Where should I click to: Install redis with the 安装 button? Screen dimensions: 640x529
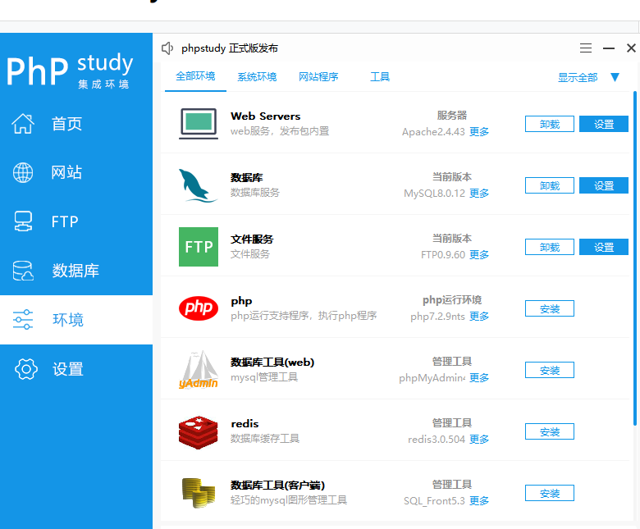550,432
